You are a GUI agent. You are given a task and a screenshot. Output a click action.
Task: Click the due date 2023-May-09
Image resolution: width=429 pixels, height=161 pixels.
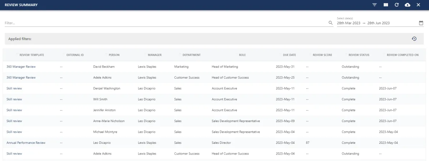[x=285, y=121]
